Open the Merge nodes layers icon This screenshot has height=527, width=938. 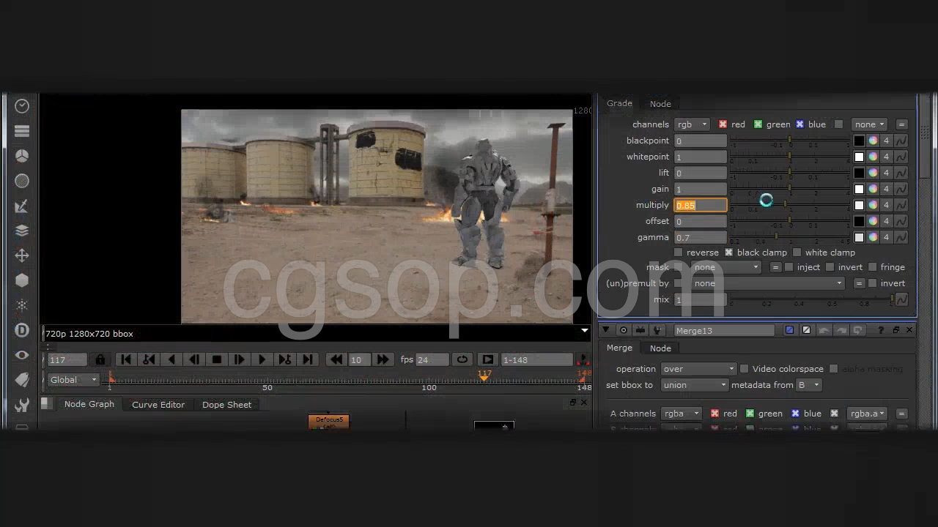[x=22, y=231]
